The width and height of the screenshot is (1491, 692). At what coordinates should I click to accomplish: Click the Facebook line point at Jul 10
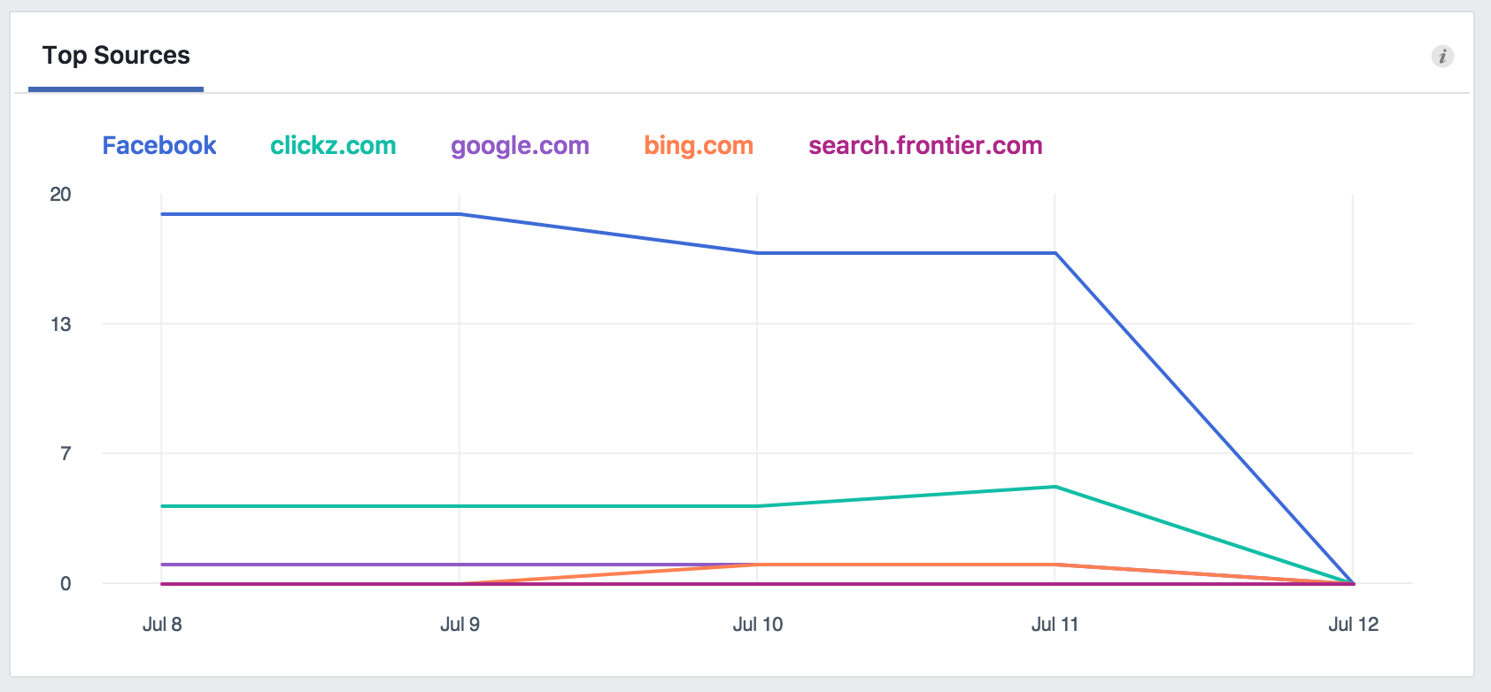757,253
